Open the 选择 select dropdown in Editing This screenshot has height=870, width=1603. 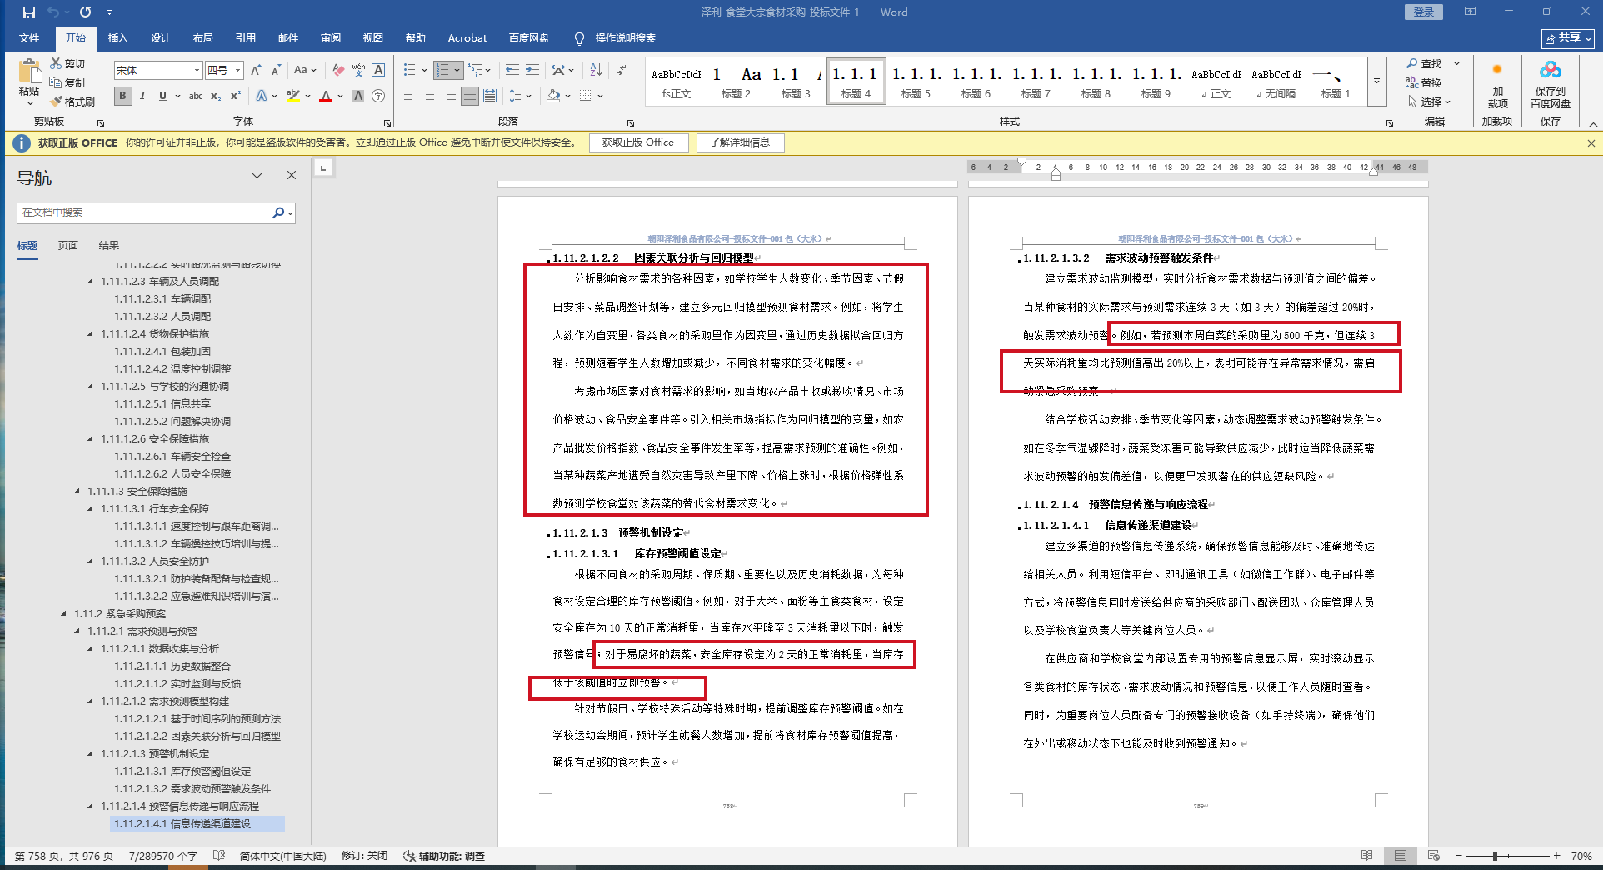(1430, 102)
